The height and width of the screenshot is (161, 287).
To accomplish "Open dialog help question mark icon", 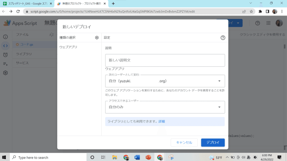I will [x=223, y=38].
